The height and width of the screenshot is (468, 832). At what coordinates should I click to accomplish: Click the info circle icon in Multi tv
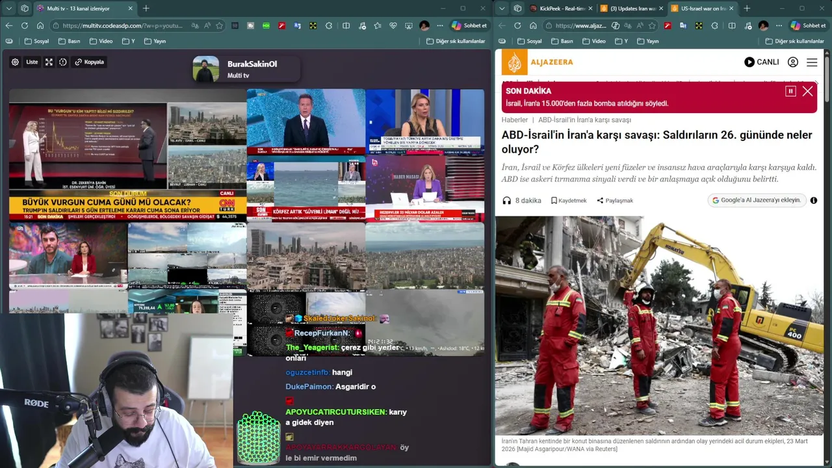tap(63, 62)
